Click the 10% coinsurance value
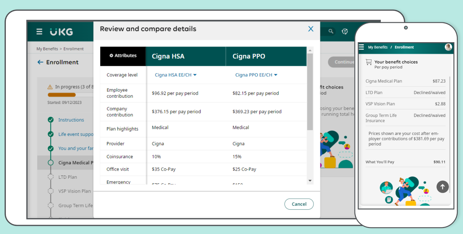 pos(156,156)
